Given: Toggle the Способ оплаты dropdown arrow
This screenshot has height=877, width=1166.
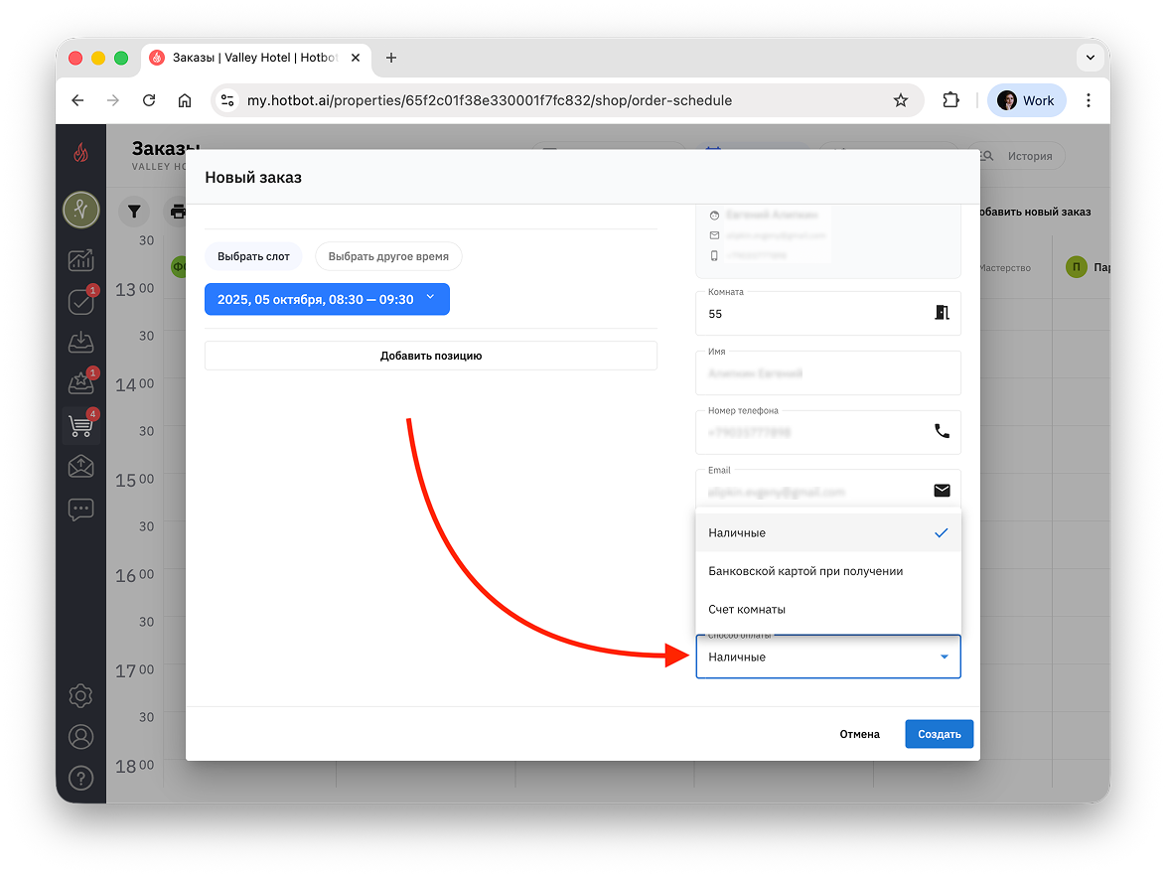Looking at the screenshot, I should tap(944, 657).
